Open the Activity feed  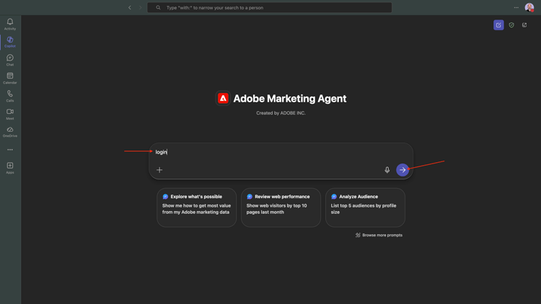click(x=10, y=24)
